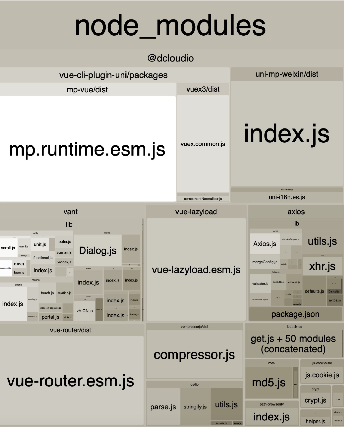Select the Dialog.js block in vant

point(98,250)
